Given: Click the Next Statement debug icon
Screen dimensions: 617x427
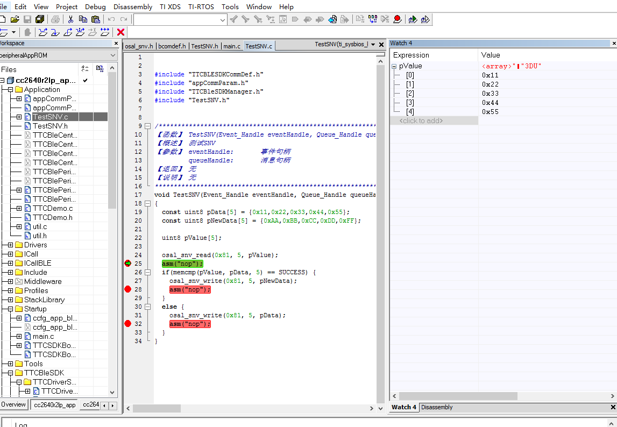Looking at the screenshot, I should coord(80,32).
